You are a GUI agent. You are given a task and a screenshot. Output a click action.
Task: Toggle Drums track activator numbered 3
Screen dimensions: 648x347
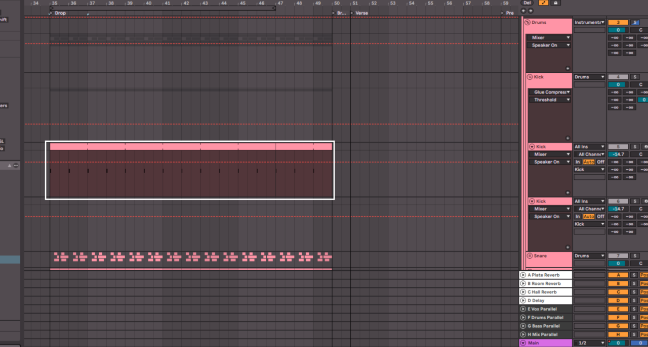(x=618, y=22)
